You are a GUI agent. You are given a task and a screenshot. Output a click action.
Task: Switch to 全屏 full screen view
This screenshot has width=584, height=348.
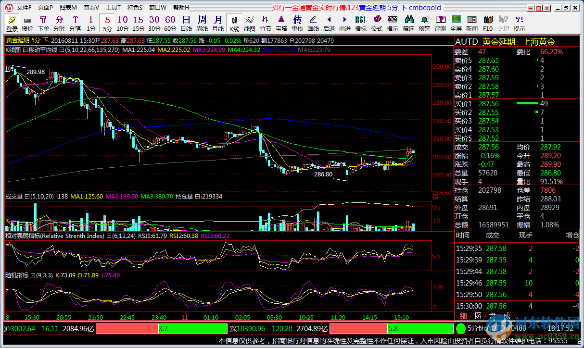click(x=456, y=23)
